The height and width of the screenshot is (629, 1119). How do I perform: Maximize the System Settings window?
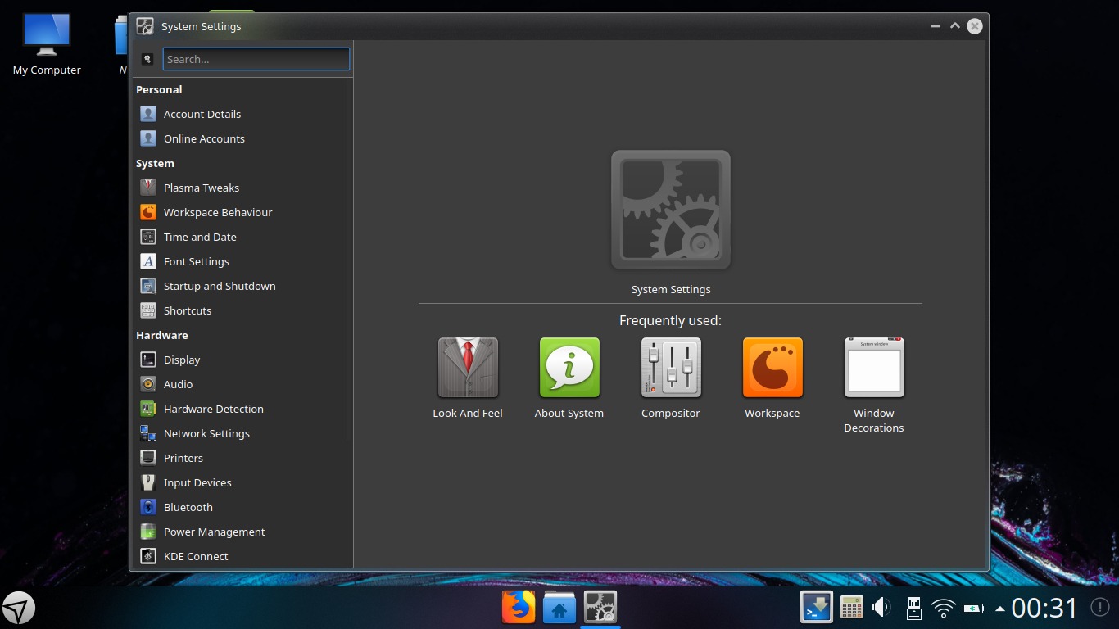click(x=954, y=26)
